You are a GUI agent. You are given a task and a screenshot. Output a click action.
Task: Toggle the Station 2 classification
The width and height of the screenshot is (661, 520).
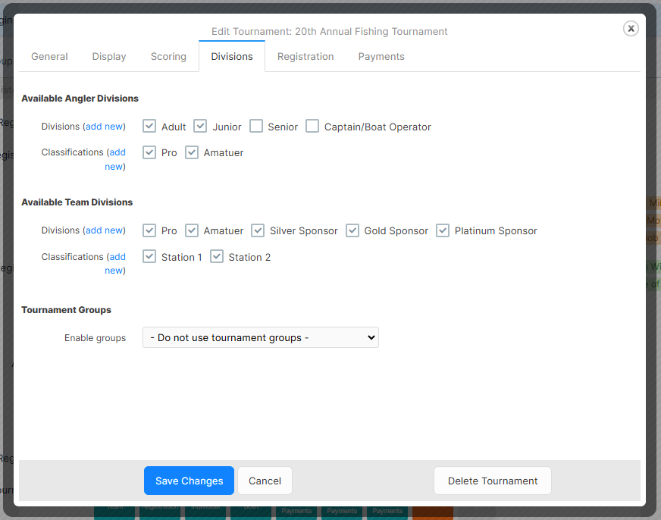point(217,256)
